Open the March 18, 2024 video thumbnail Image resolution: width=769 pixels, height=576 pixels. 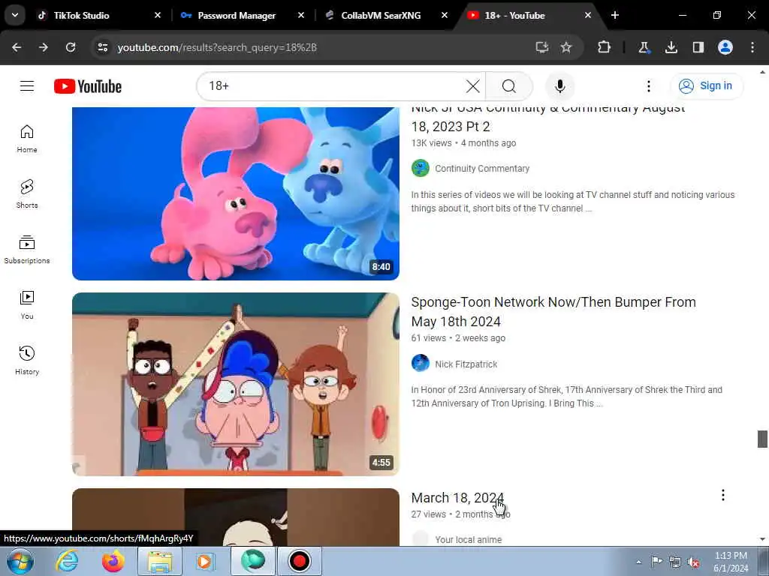pyautogui.click(x=235, y=517)
